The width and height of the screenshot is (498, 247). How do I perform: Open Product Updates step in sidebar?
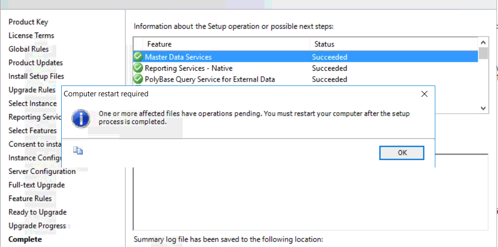pyautogui.click(x=36, y=63)
